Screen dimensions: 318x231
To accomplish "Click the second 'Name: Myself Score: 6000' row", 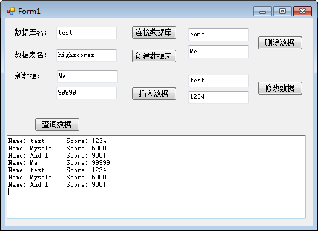I will tap(57, 178).
